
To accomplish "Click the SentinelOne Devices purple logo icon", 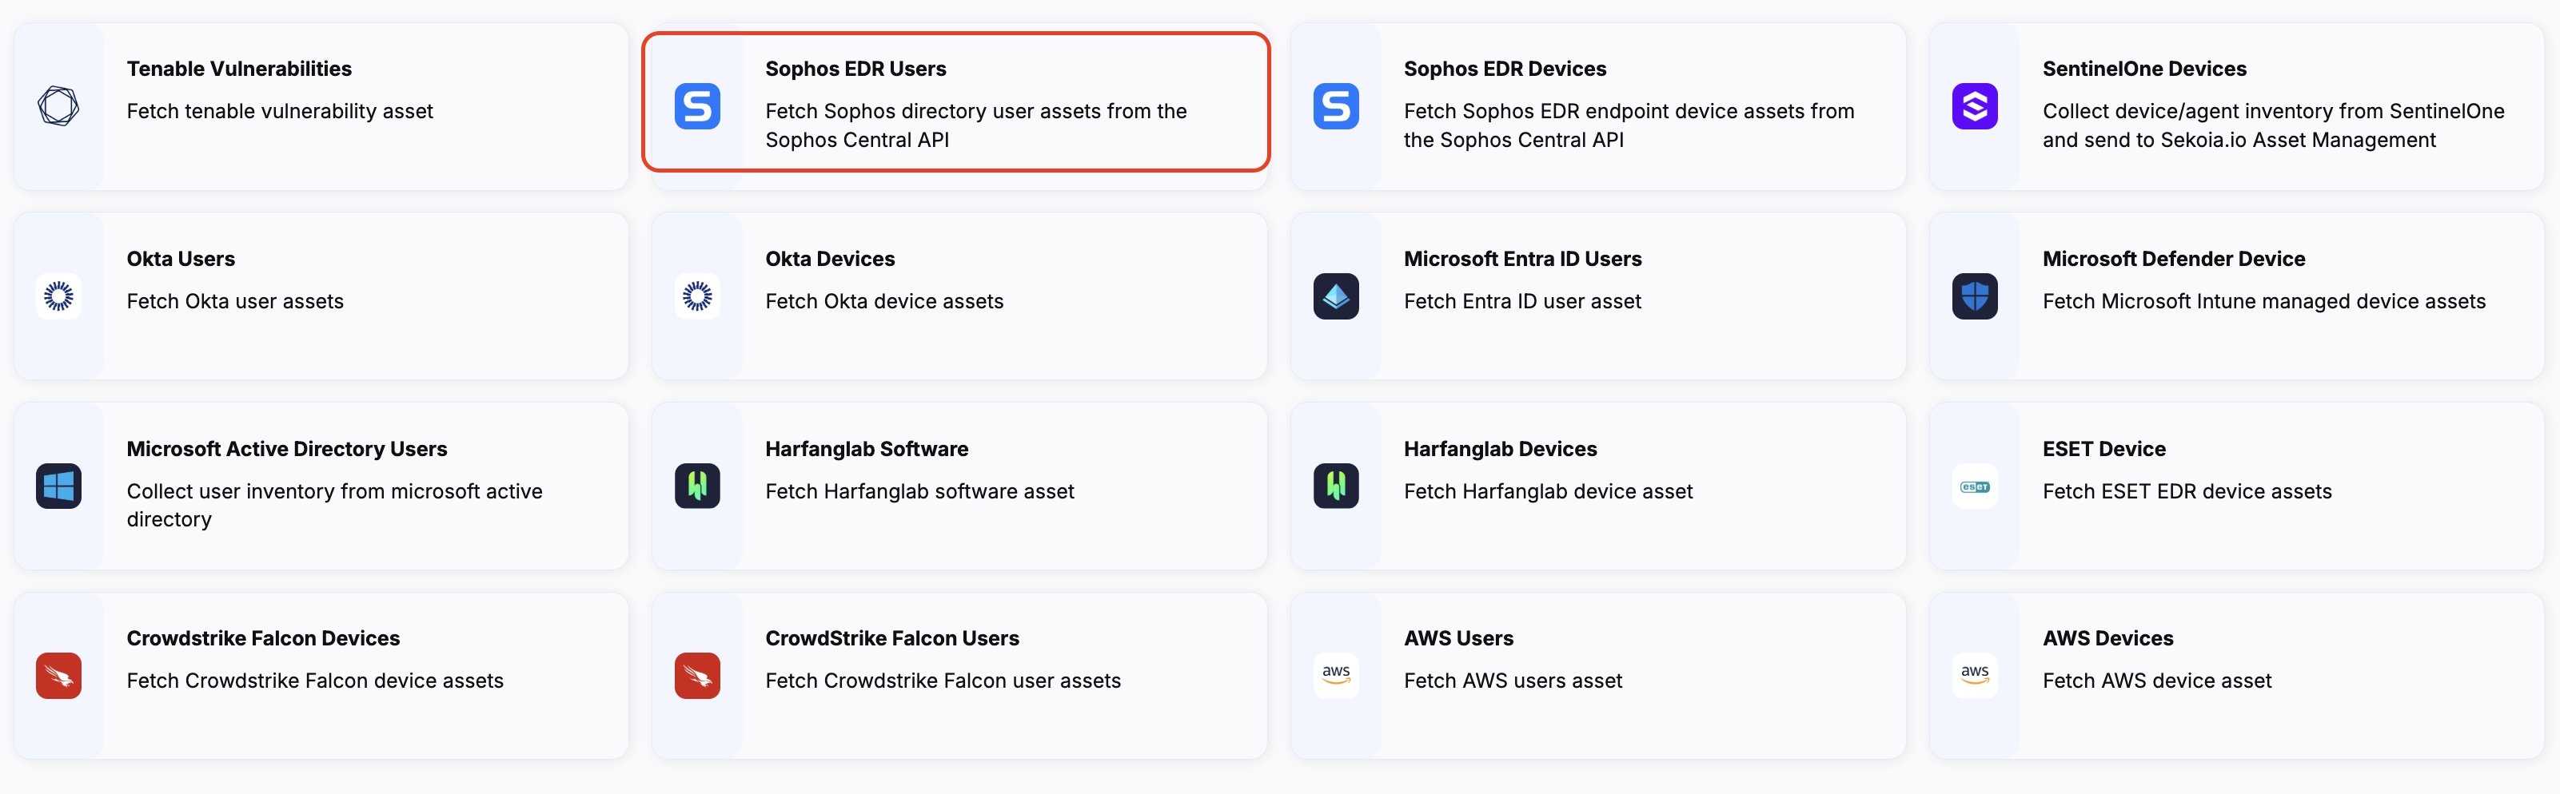I will click(1975, 106).
